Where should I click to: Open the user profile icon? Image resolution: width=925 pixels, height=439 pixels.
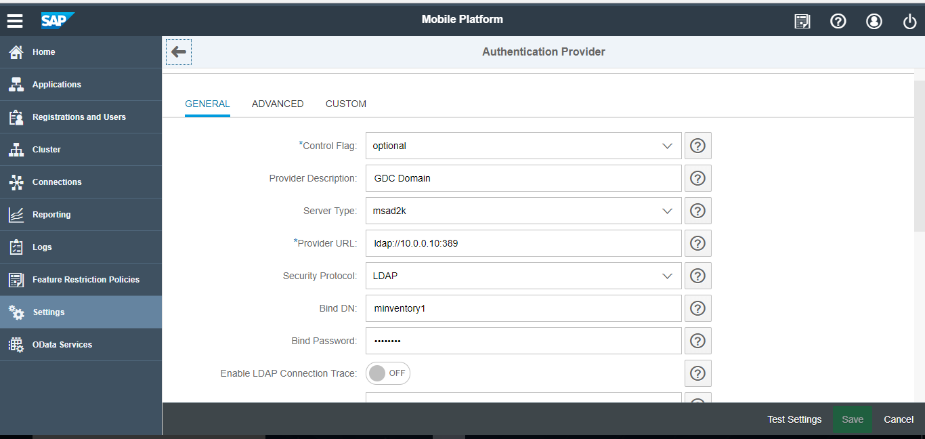[x=874, y=21]
